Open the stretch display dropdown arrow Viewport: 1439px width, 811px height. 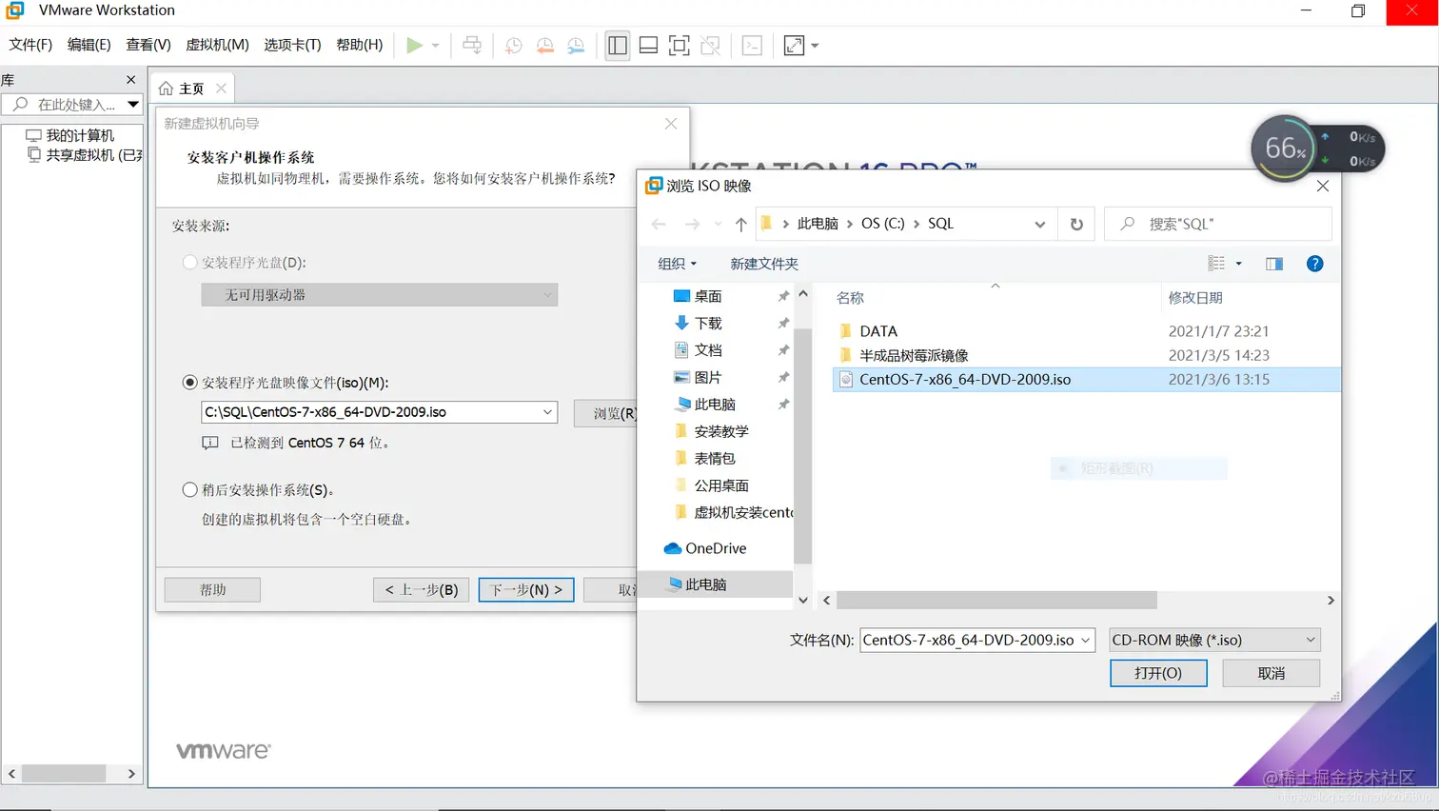[x=815, y=45]
